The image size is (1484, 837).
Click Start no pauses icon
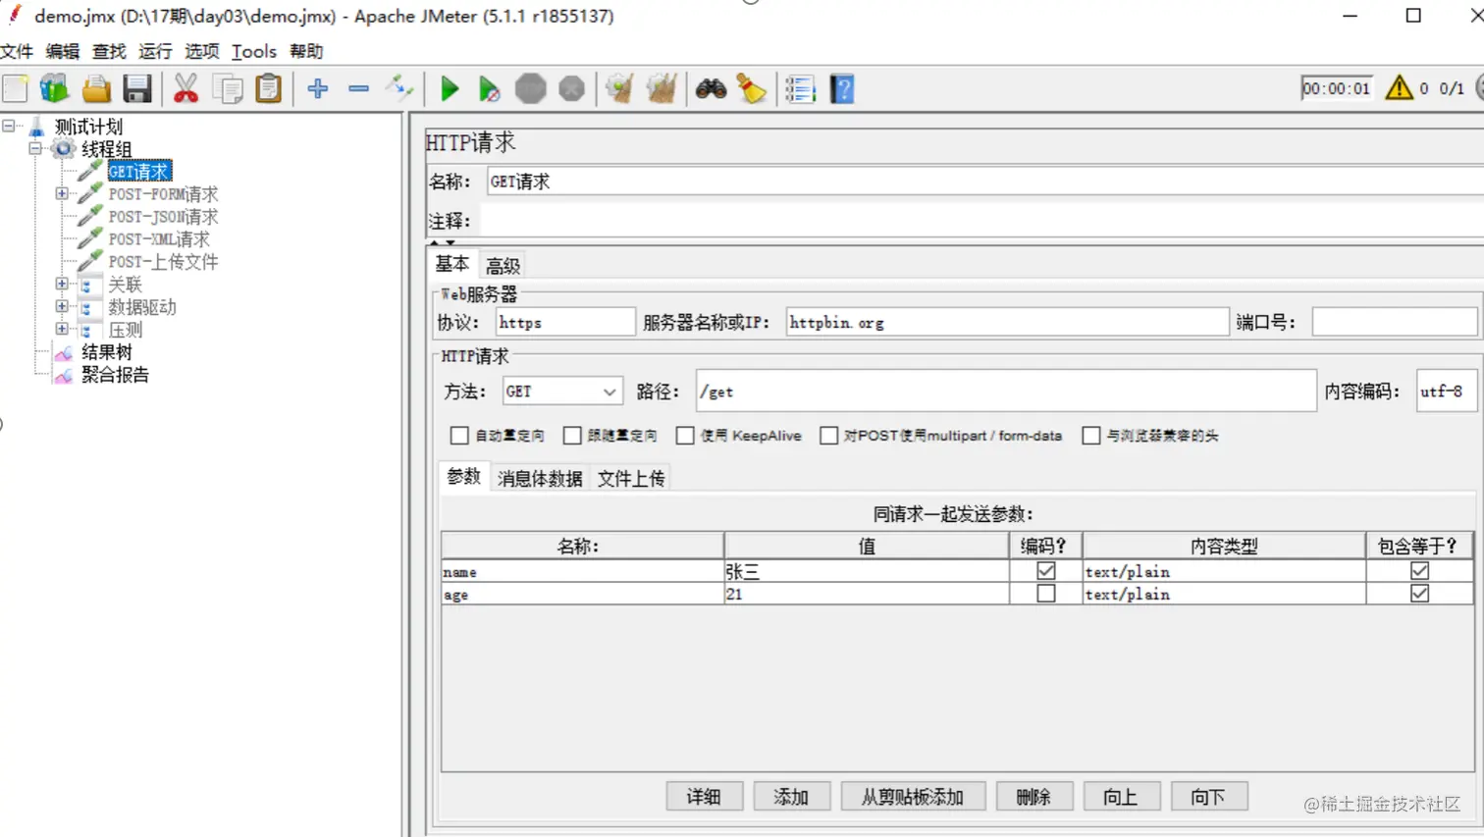click(x=489, y=89)
